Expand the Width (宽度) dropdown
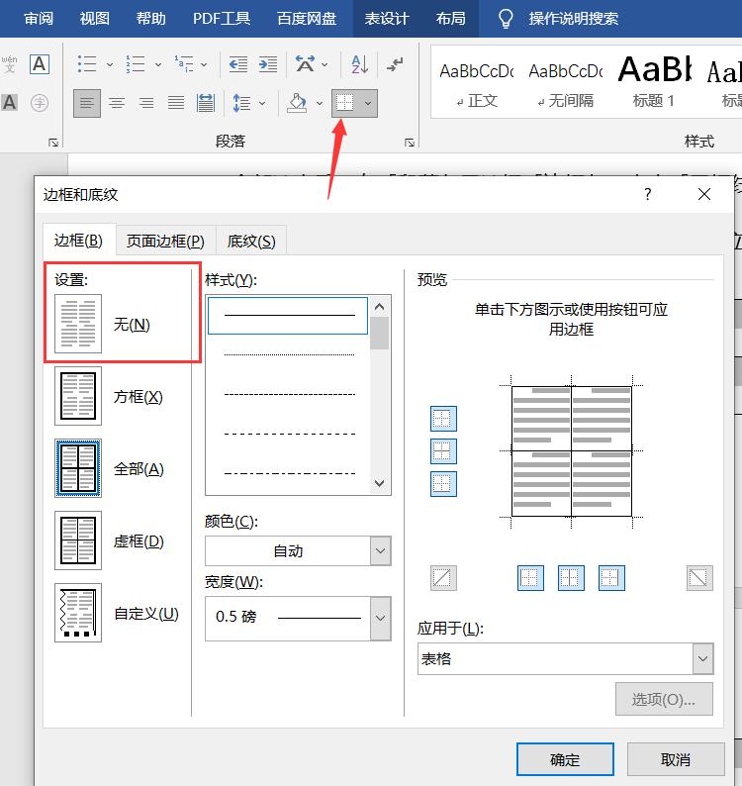The image size is (742, 786). [380, 618]
